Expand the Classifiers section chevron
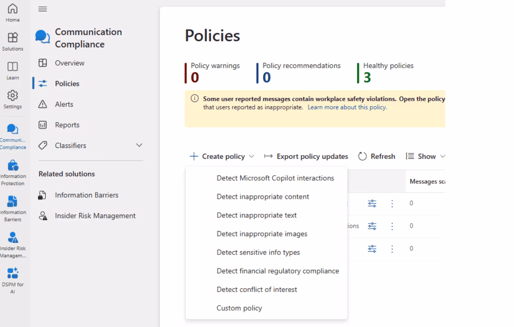The width and height of the screenshot is (514, 327). 139,145
